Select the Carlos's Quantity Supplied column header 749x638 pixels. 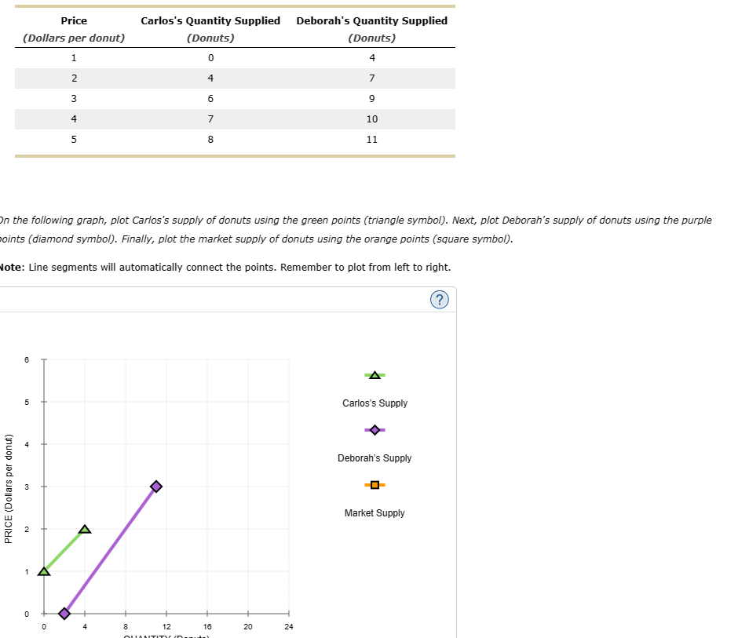pos(210,20)
